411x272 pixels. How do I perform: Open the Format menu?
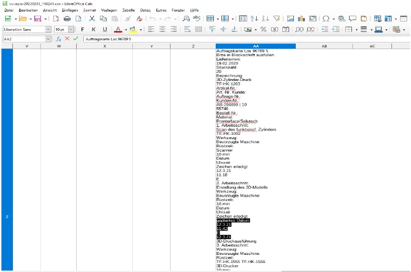point(90,10)
